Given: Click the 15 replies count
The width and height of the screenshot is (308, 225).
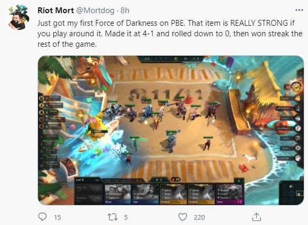Looking at the screenshot, I should tap(57, 217).
